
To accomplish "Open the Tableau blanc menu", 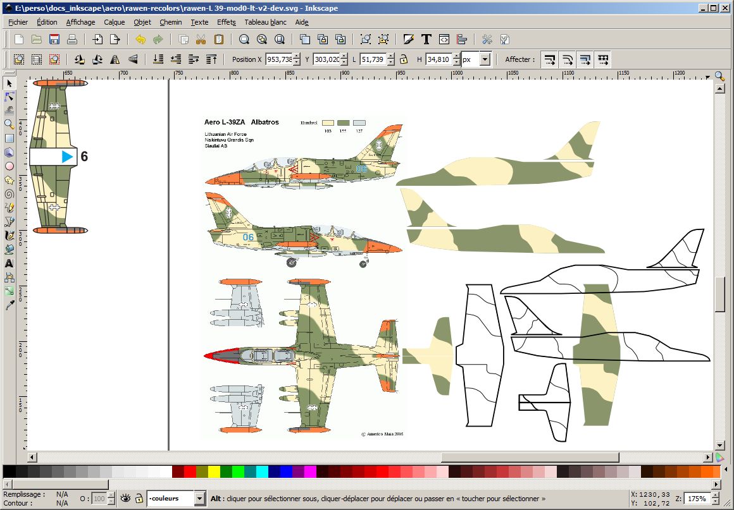I will click(265, 22).
